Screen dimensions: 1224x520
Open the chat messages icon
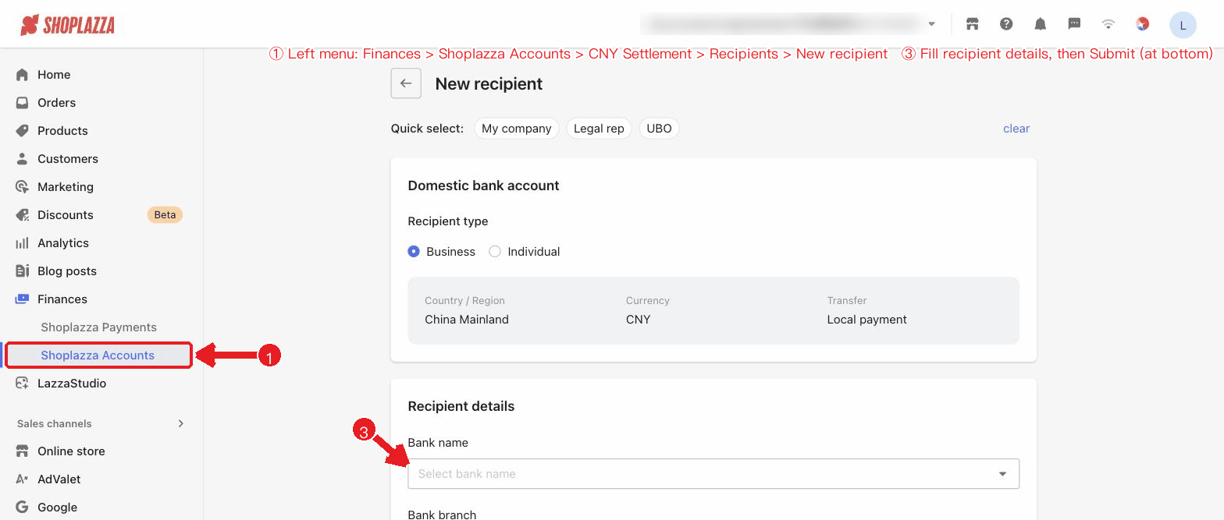tap(1074, 24)
